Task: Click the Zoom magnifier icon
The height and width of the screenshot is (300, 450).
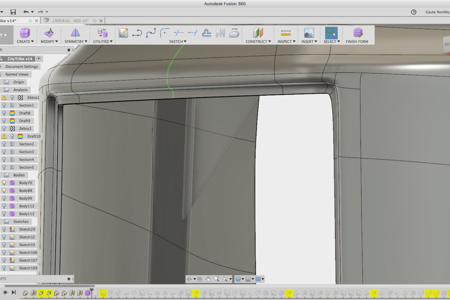Action: point(216,279)
